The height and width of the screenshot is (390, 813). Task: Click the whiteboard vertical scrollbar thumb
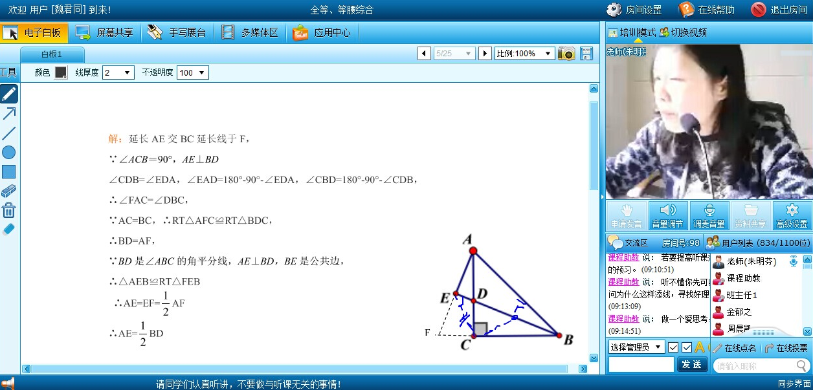point(593,146)
